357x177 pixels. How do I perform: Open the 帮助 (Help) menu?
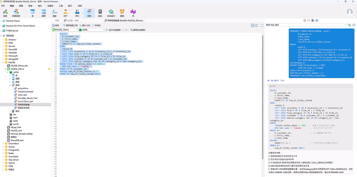(x=80, y=6)
